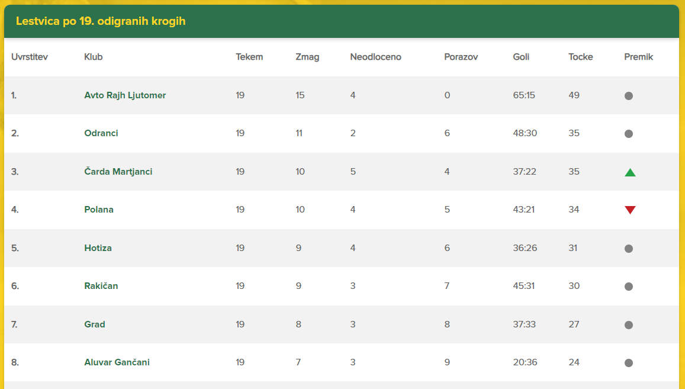Select the Grad club link

click(x=94, y=324)
